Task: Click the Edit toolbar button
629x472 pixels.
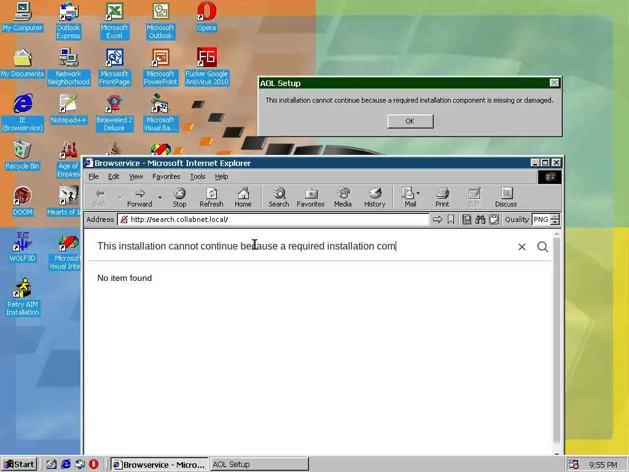Action: coord(474,197)
